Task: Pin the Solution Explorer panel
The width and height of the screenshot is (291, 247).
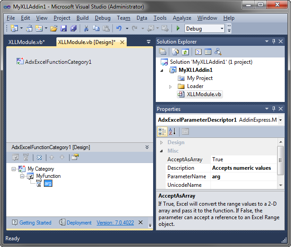Action: point(274,41)
